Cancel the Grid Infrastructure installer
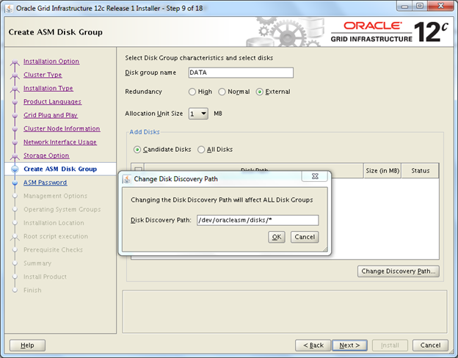Screen dimensions: 458x358 click(430, 346)
